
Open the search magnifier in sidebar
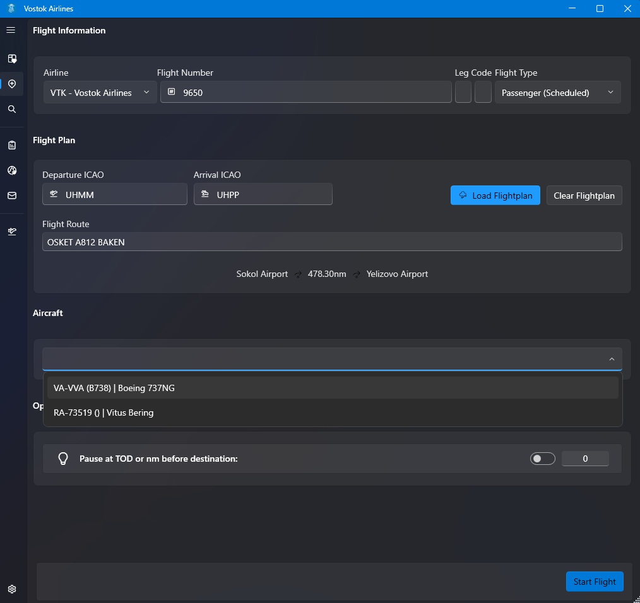tap(12, 109)
